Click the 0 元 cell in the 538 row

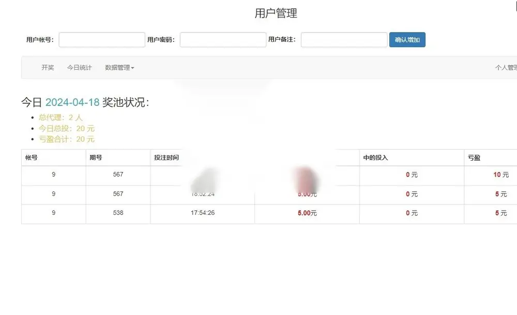[412, 213]
